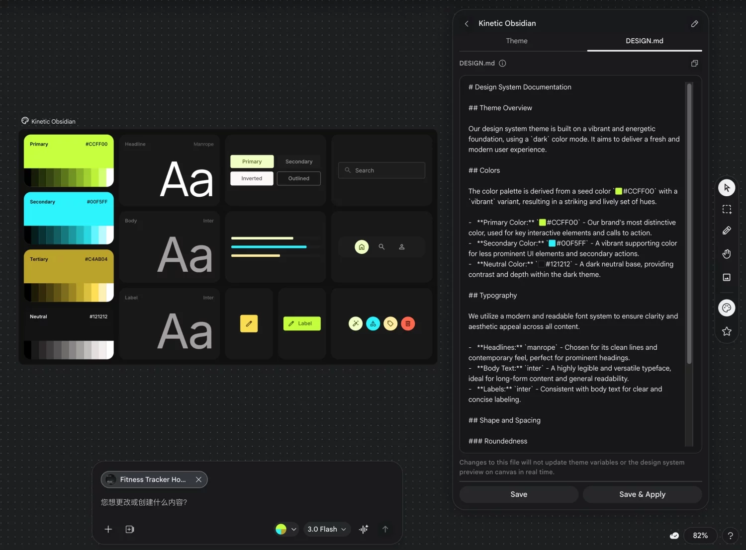Pick the hand pan tool
The height and width of the screenshot is (550, 746).
[x=727, y=254]
